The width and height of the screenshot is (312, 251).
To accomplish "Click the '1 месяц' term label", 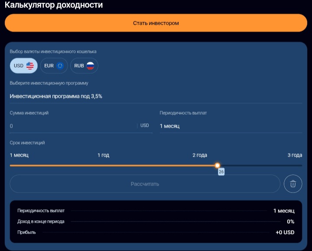I will [19, 155].
